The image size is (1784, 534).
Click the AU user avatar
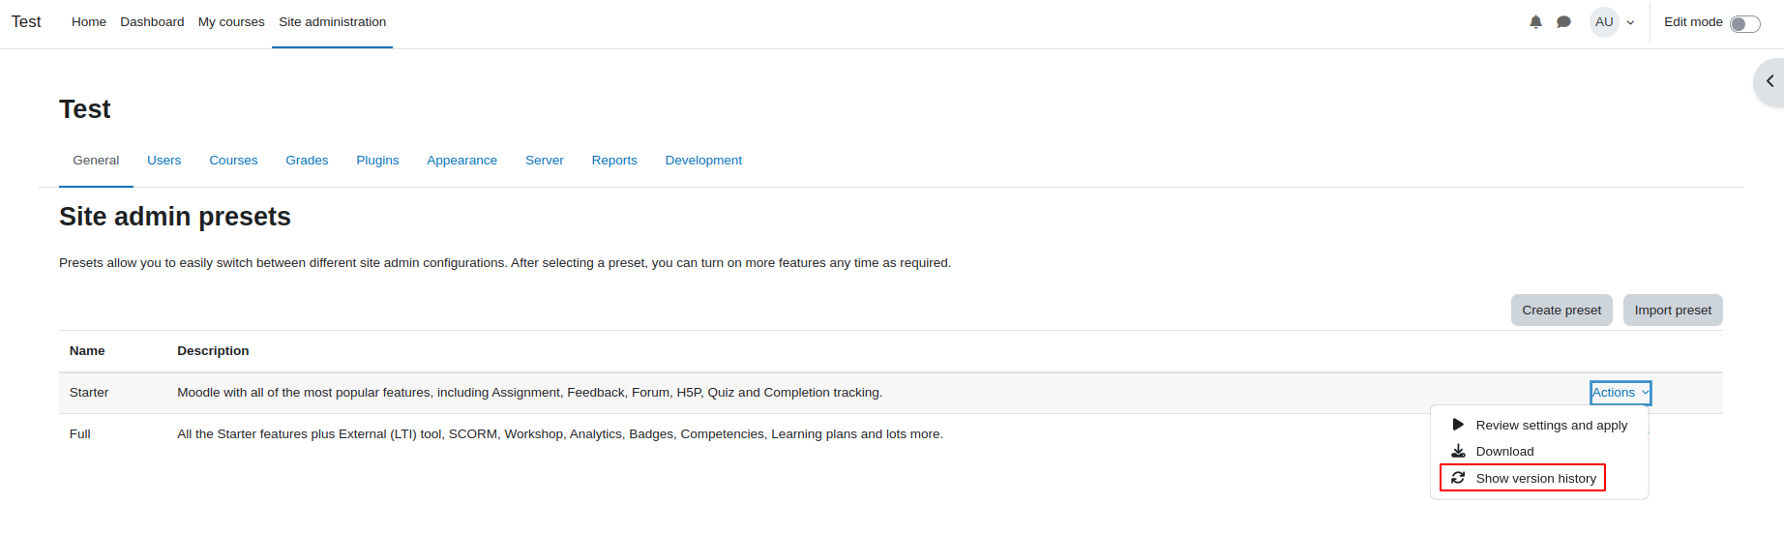1604,22
